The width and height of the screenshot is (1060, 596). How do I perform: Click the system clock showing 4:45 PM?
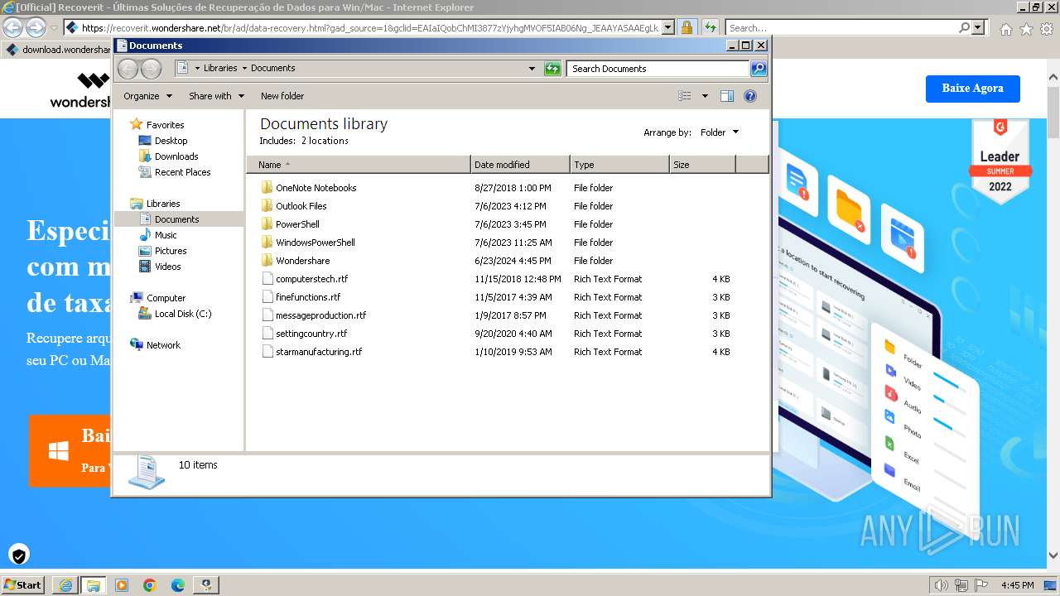(x=1017, y=585)
